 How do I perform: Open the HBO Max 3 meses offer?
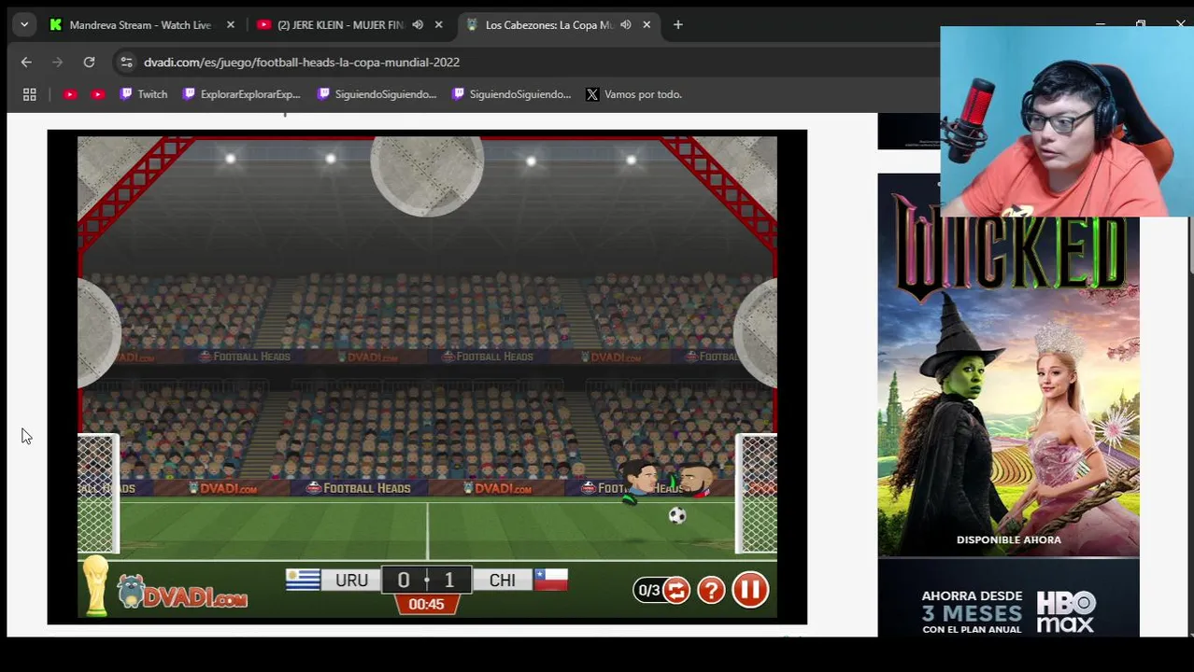1008,598
